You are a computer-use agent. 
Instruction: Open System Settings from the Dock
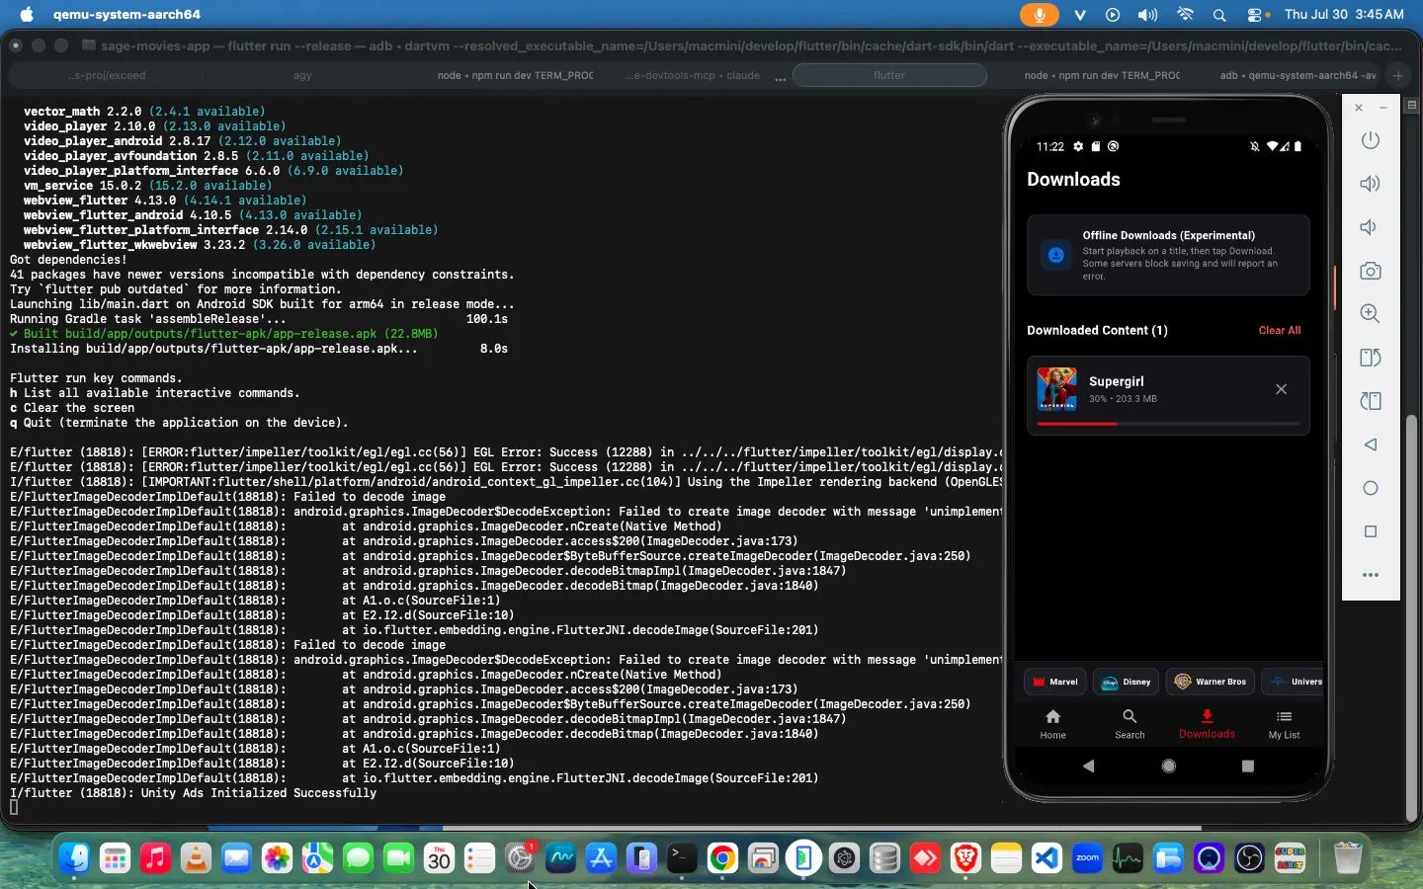coord(520,858)
